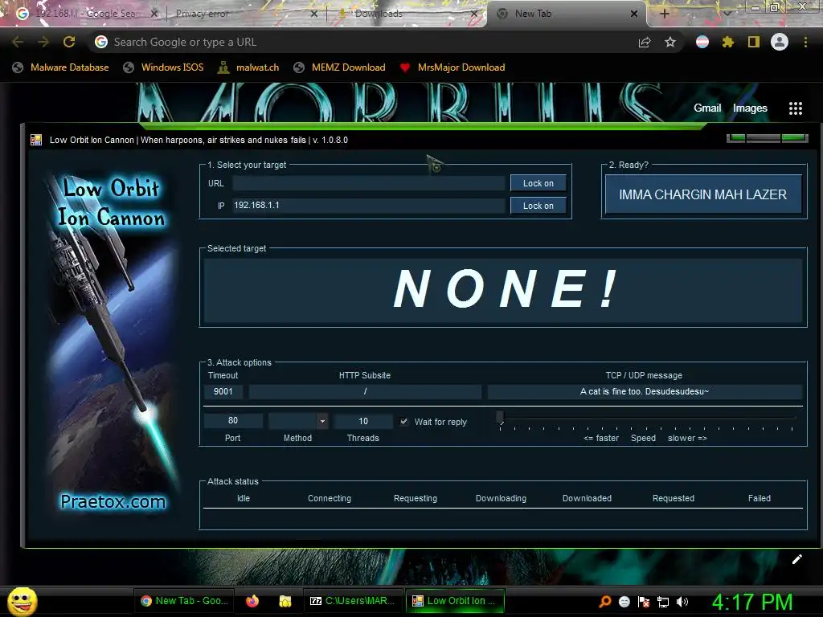This screenshot has height=617, width=823.
Task: Select the New Tab tab
Action: [x=567, y=14]
